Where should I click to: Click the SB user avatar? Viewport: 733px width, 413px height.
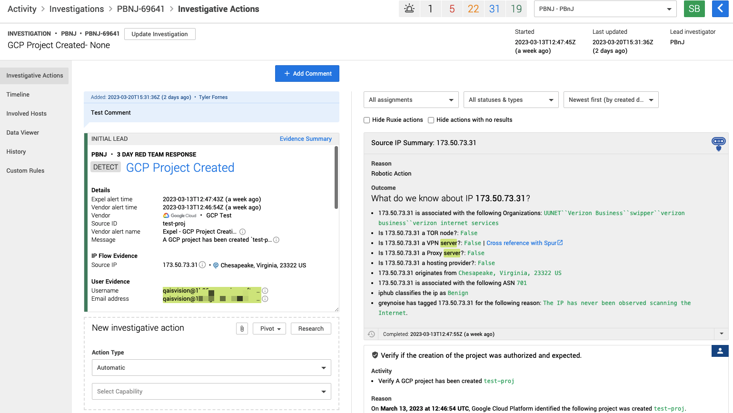click(x=694, y=9)
